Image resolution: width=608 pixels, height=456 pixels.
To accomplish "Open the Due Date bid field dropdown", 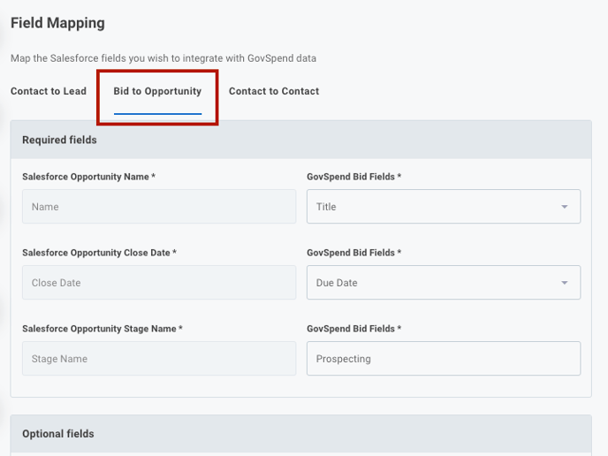I will tap(444, 282).
